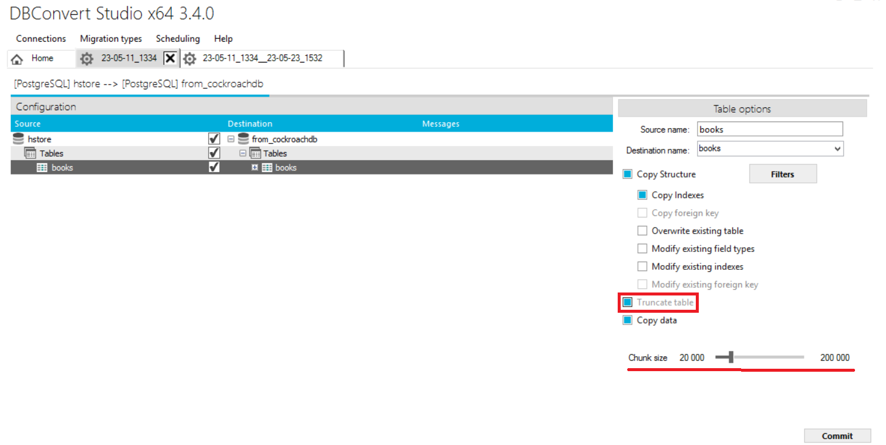Click from_cockroachdb database icon

[243, 139]
